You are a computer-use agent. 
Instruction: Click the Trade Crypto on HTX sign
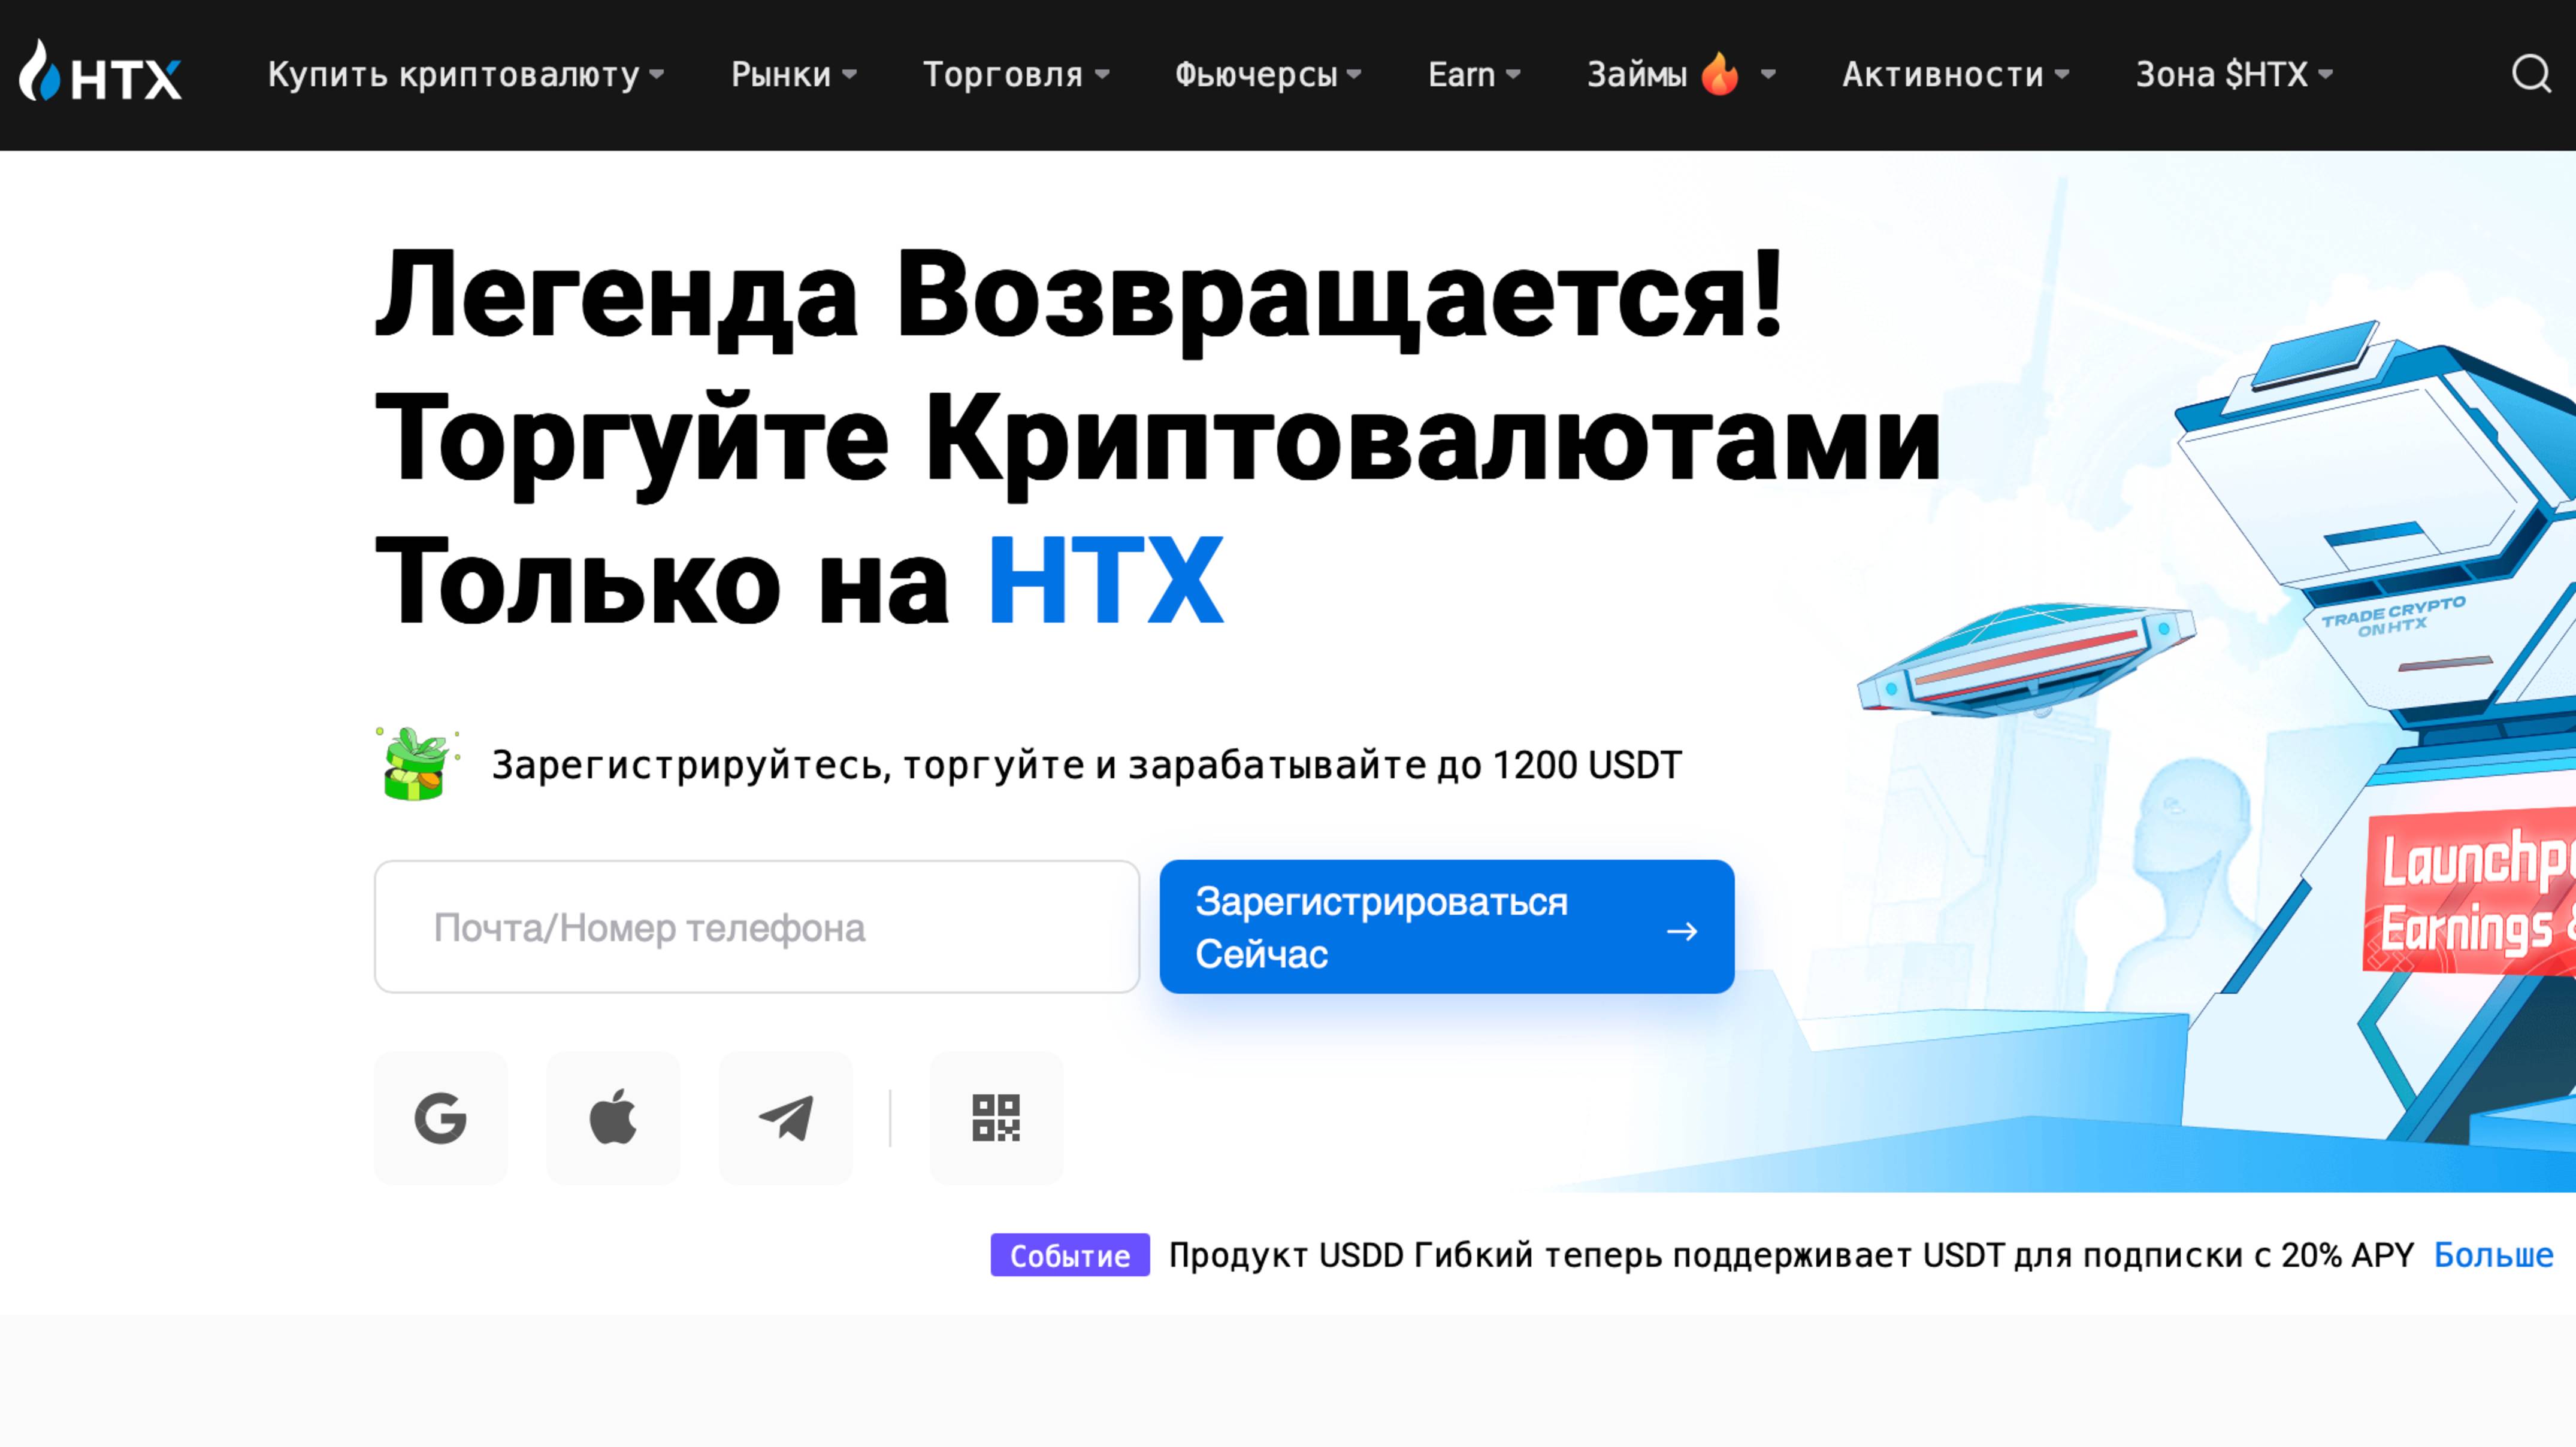pos(2393,617)
